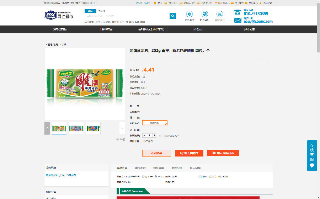
Task: Click the telephone hotline icon
Action: [x=238, y=12]
